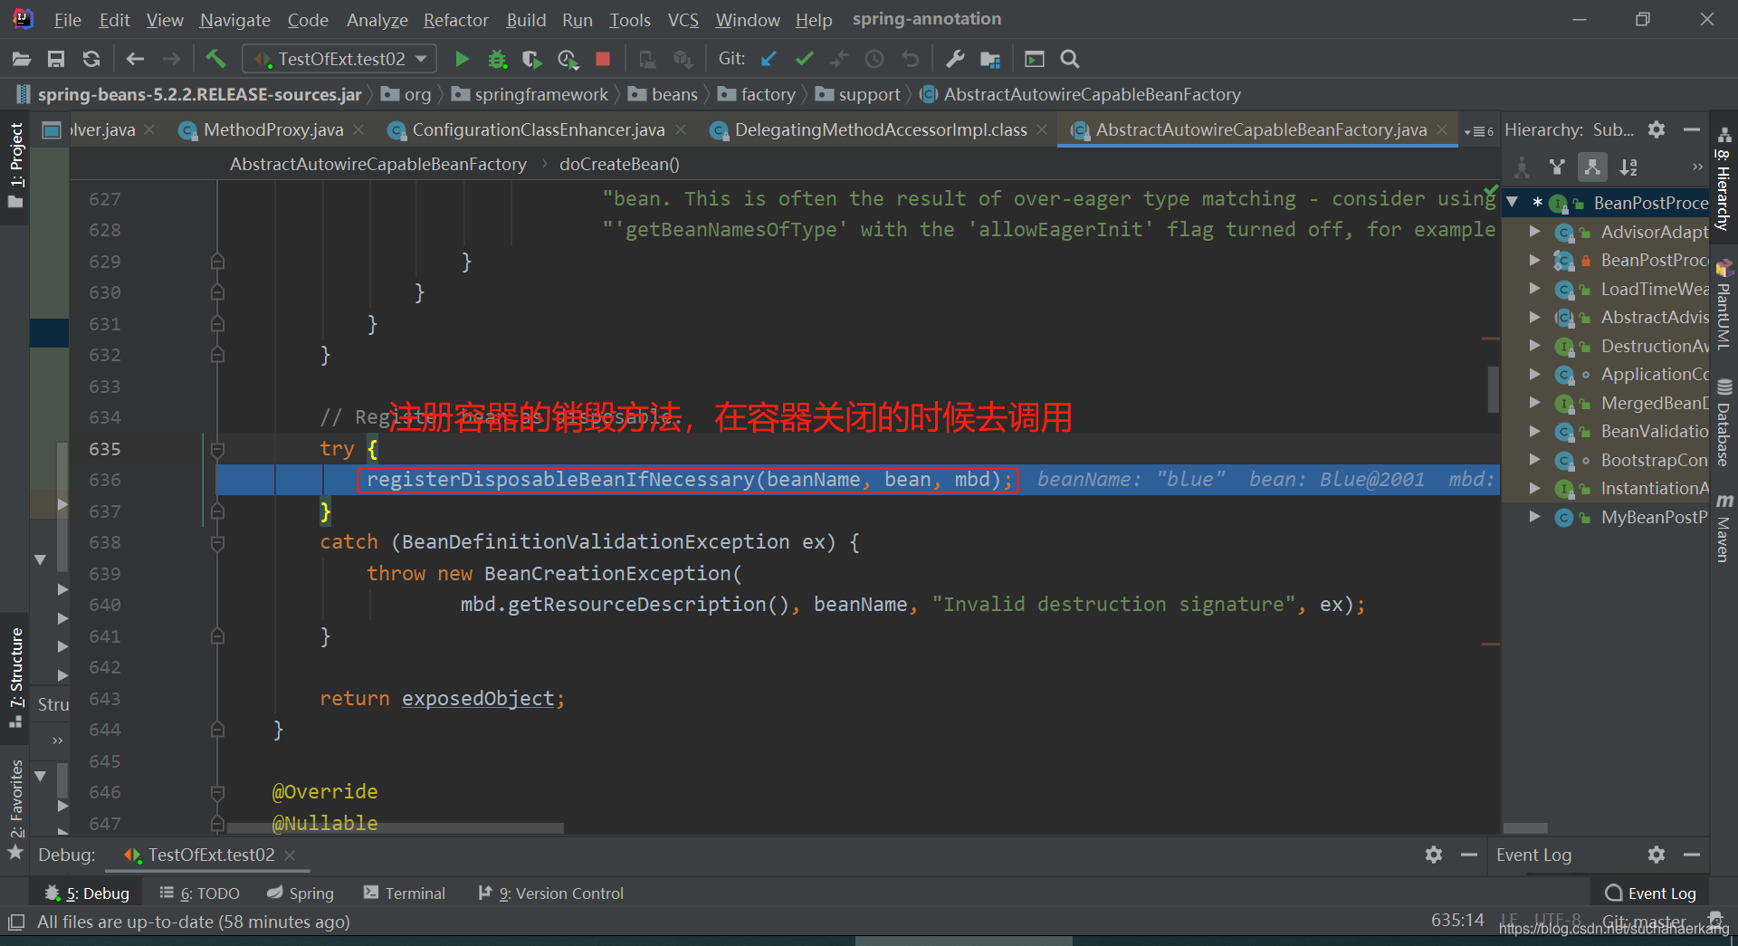
Task: Click the Event Log status button
Action: tap(1651, 893)
